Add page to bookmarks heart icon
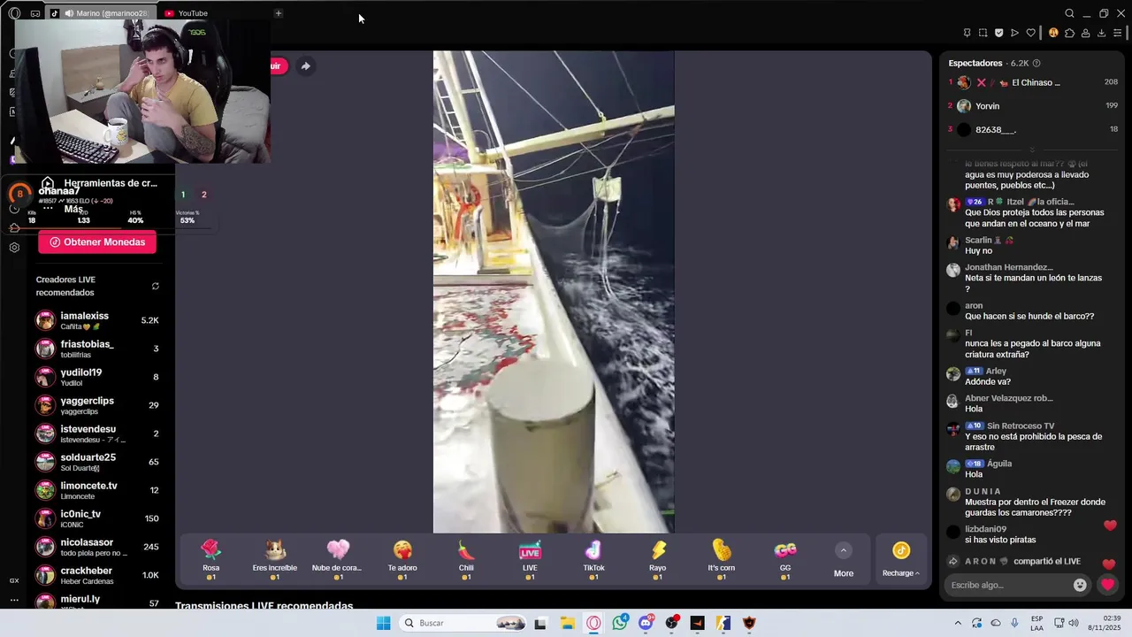The height and width of the screenshot is (637, 1132). pyautogui.click(x=1030, y=33)
